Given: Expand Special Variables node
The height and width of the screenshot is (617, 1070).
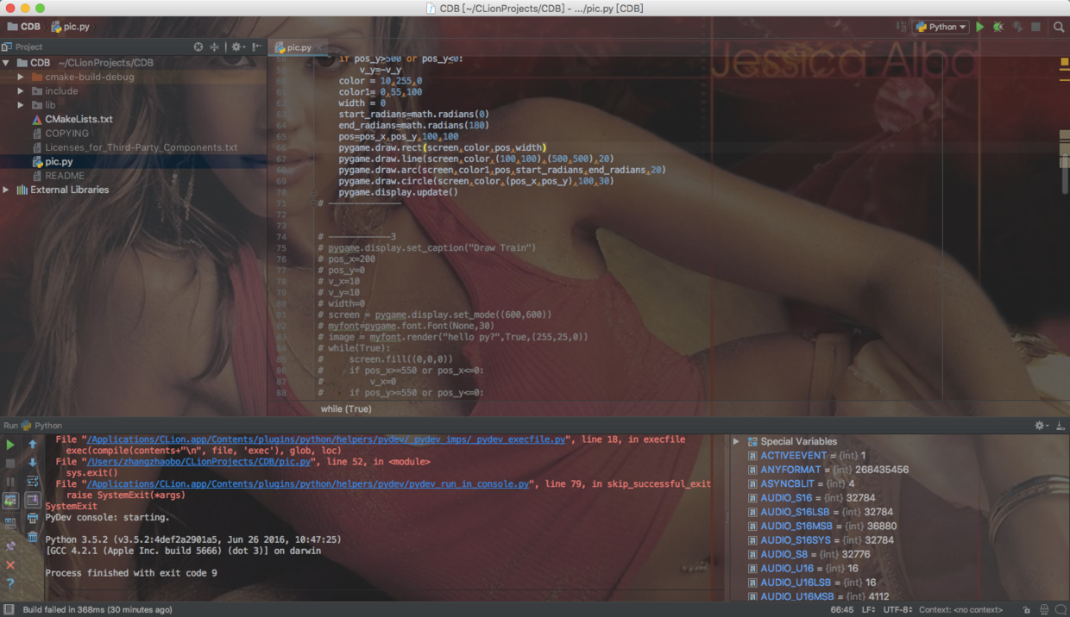Looking at the screenshot, I should pyautogui.click(x=736, y=441).
